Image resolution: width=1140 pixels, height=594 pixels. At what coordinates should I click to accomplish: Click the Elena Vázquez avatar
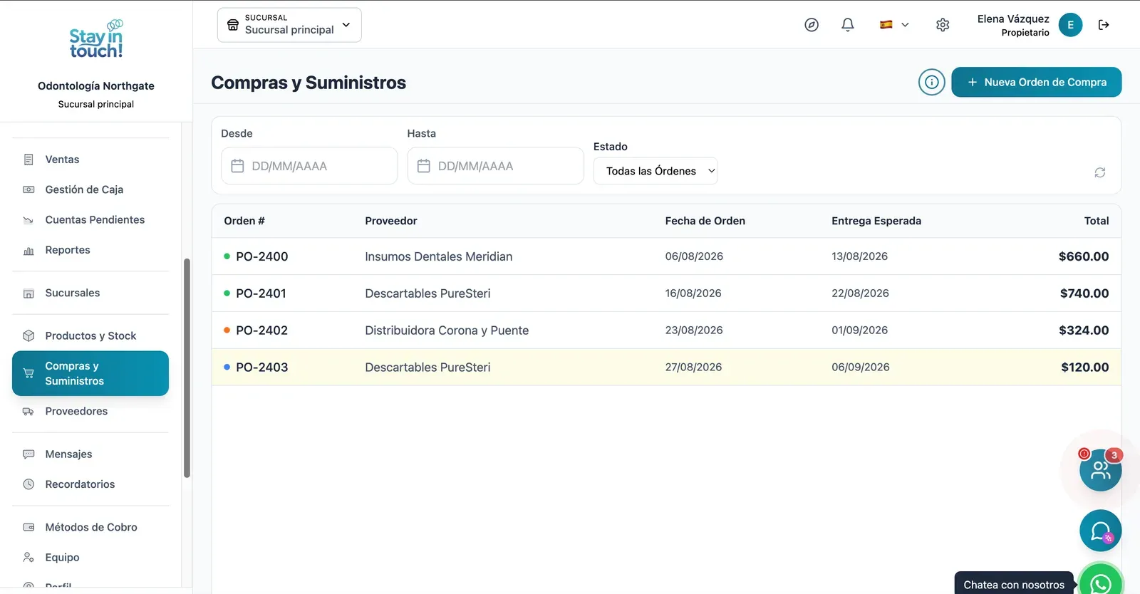1070,25
